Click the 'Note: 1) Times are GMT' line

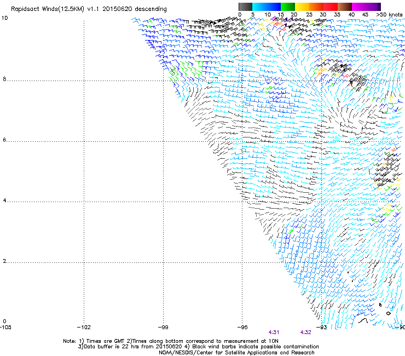[171, 341]
